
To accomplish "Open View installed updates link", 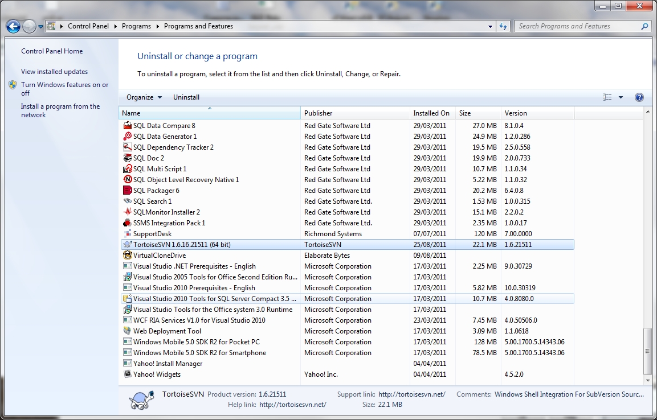I will [x=55, y=72].
